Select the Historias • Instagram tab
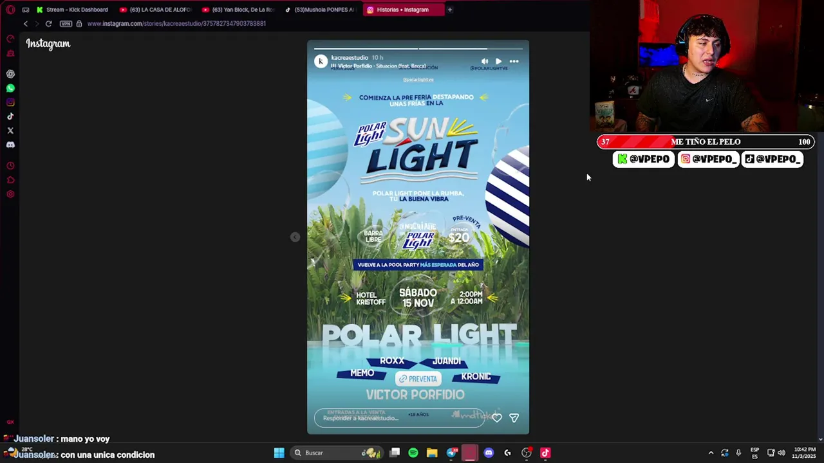 coord(404,10)
